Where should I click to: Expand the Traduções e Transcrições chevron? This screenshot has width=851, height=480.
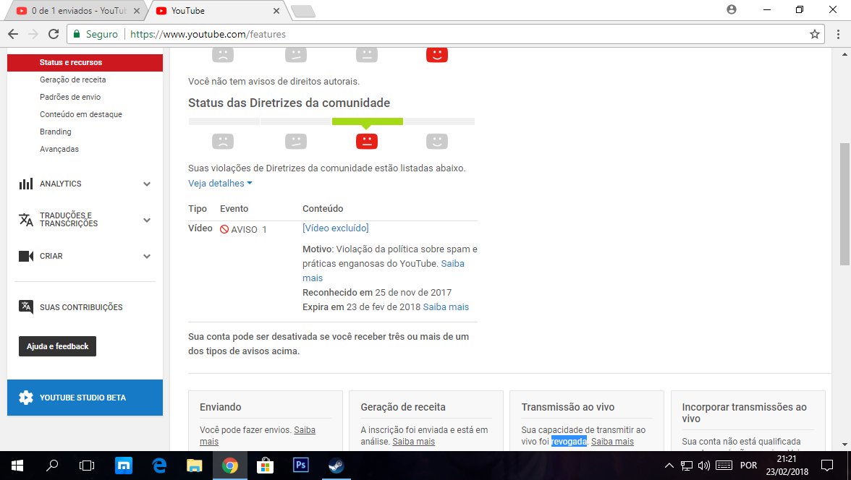(147, 220)
